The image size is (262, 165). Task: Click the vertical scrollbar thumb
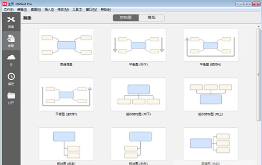(258, 75)
